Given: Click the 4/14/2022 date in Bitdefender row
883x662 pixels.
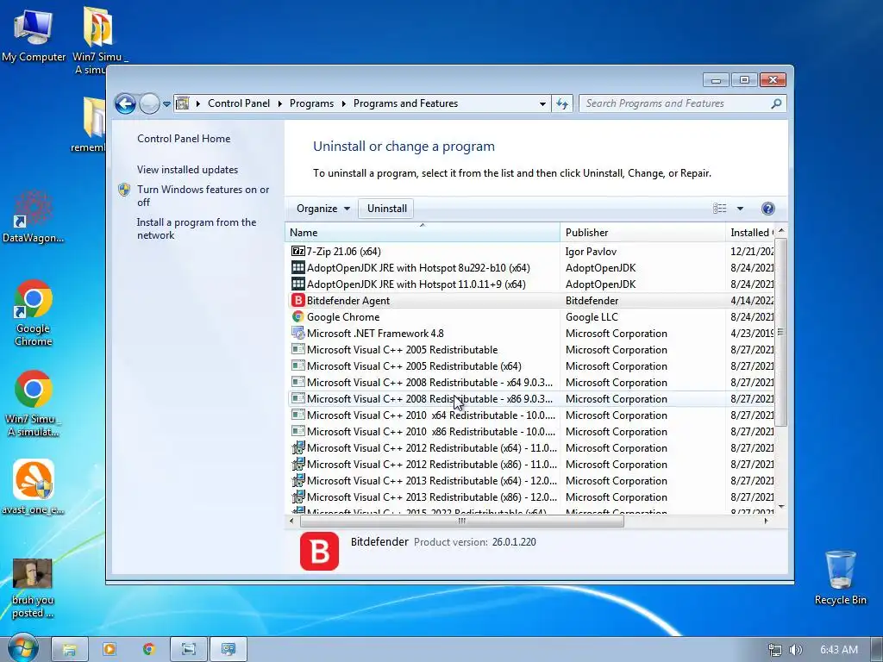Looking at the screenshot, I should point(752,300).
